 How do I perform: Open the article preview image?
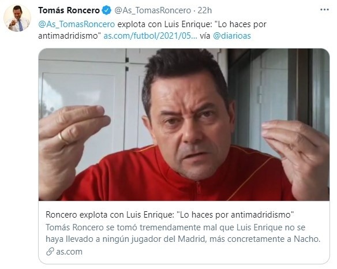(x=184, y=125)
